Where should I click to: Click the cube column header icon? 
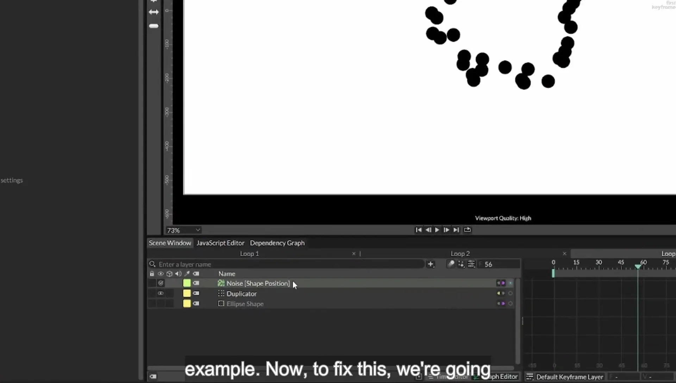169,274
